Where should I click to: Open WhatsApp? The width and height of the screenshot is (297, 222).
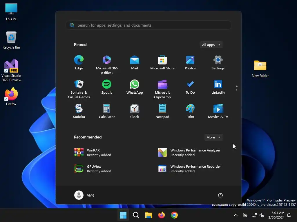click(x=135, y=87)
